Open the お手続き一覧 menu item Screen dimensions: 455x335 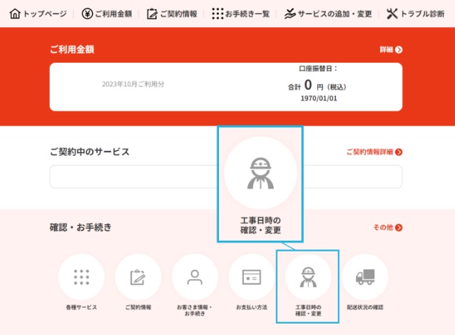(241, 14)
